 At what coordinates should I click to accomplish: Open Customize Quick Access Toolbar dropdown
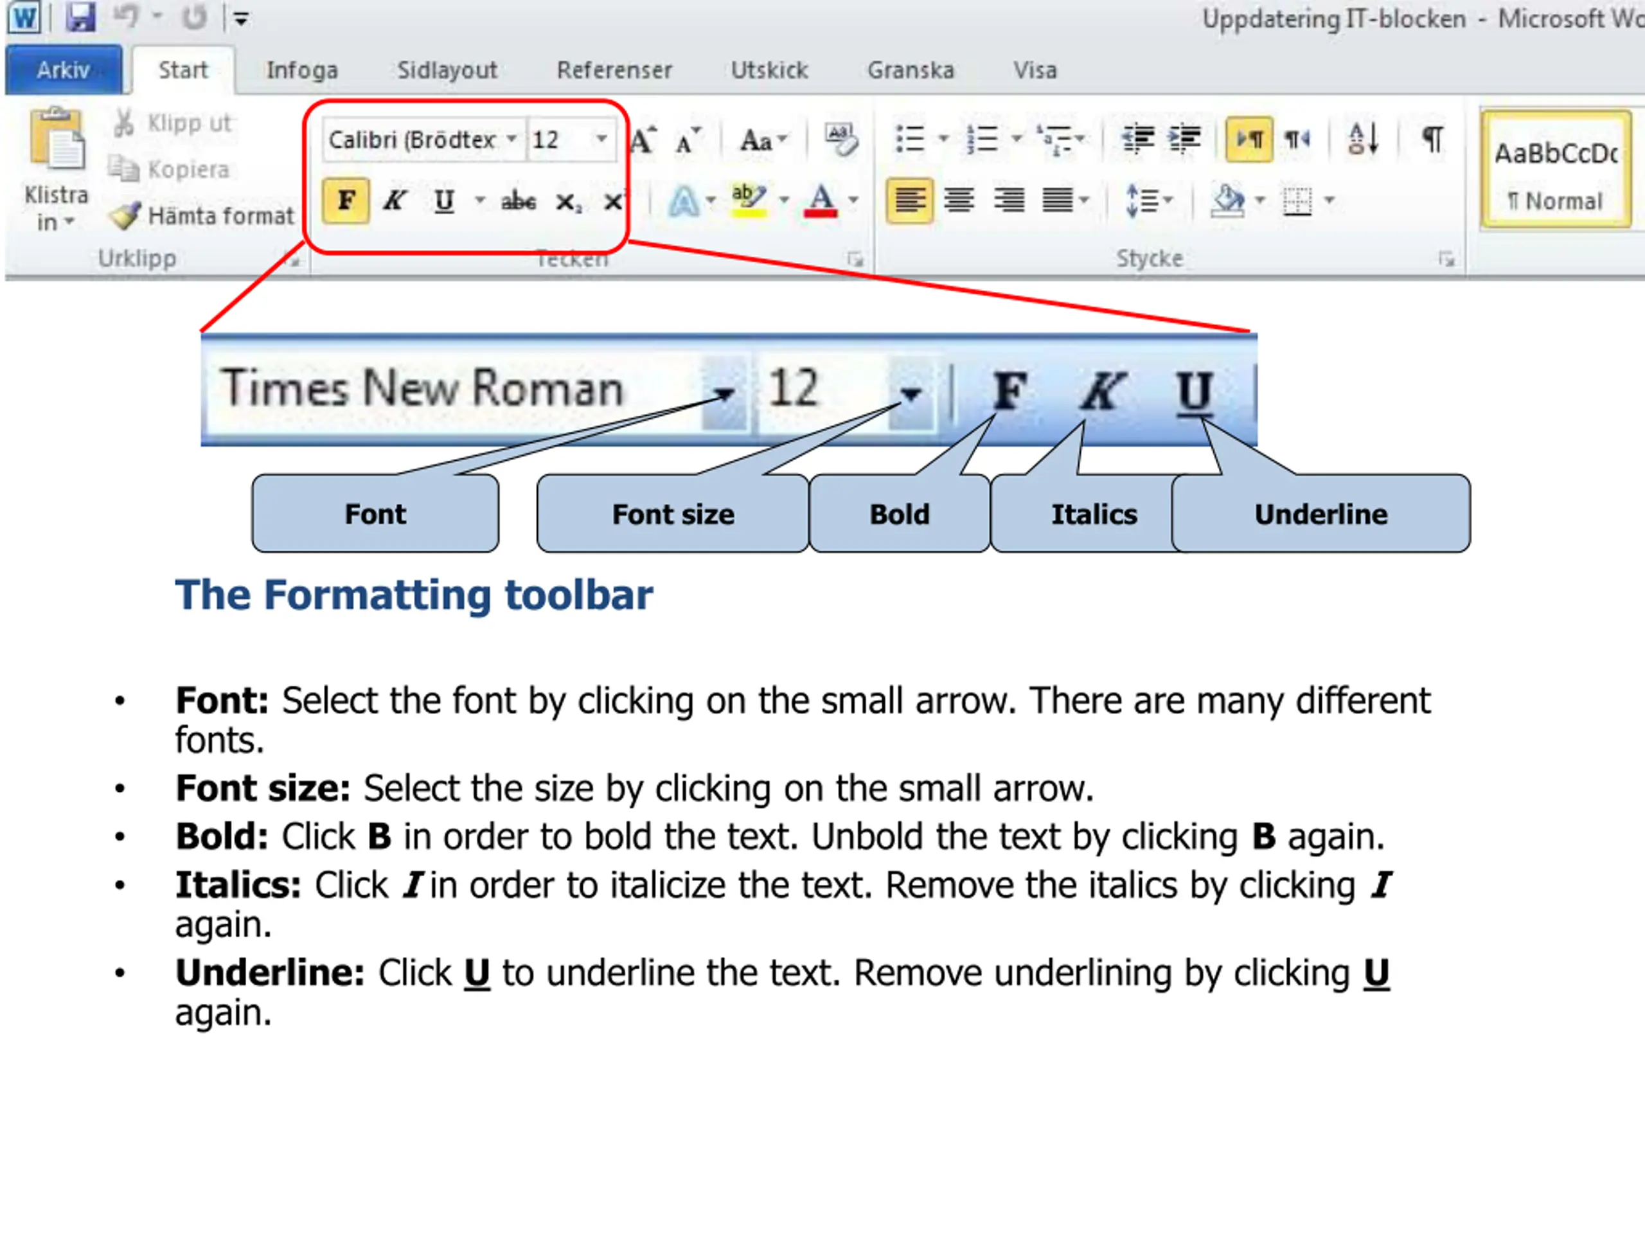point(241,19)
